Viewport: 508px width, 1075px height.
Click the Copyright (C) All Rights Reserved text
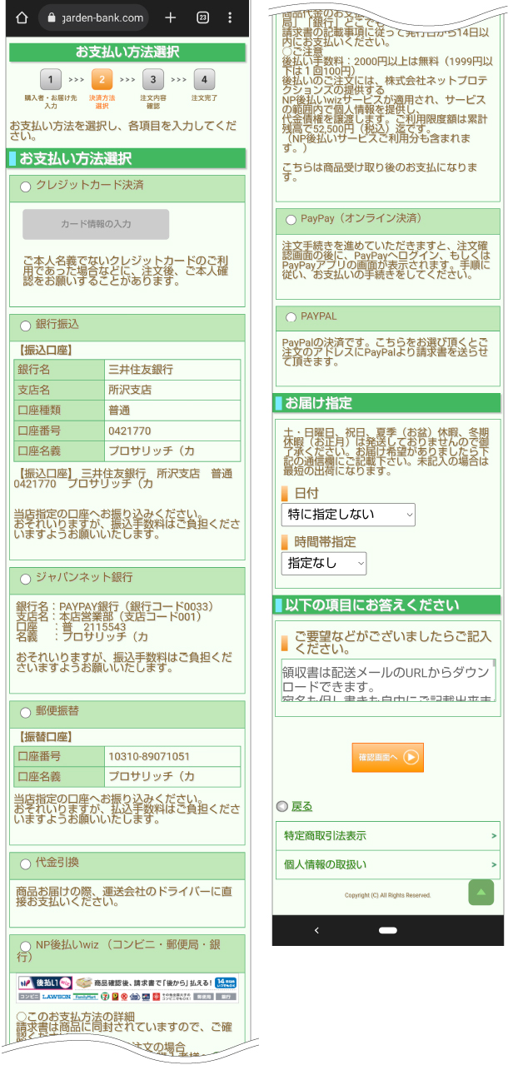(x=388, y=895)
